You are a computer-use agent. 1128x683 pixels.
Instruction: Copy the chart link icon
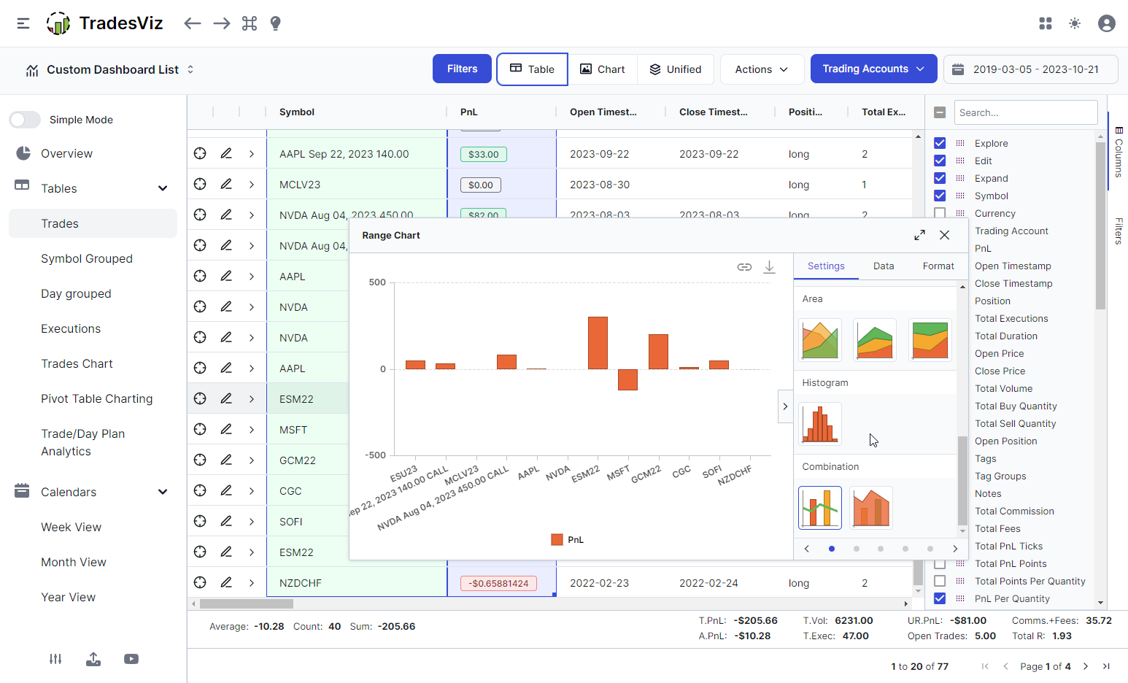pyautogui.click(x=744, y=267)
